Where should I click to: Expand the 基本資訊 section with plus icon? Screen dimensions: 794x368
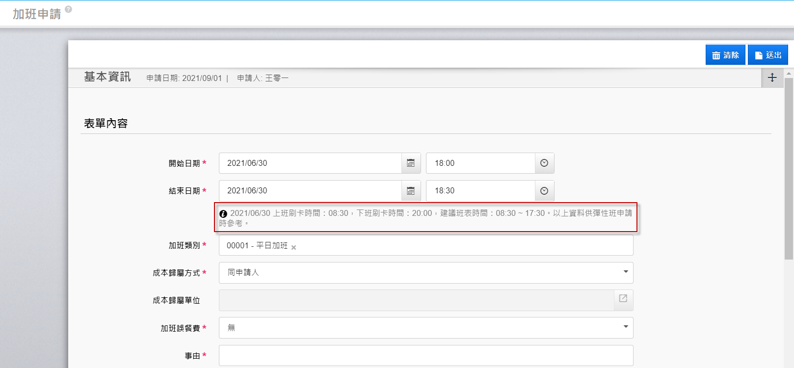[x=772, y=78]
